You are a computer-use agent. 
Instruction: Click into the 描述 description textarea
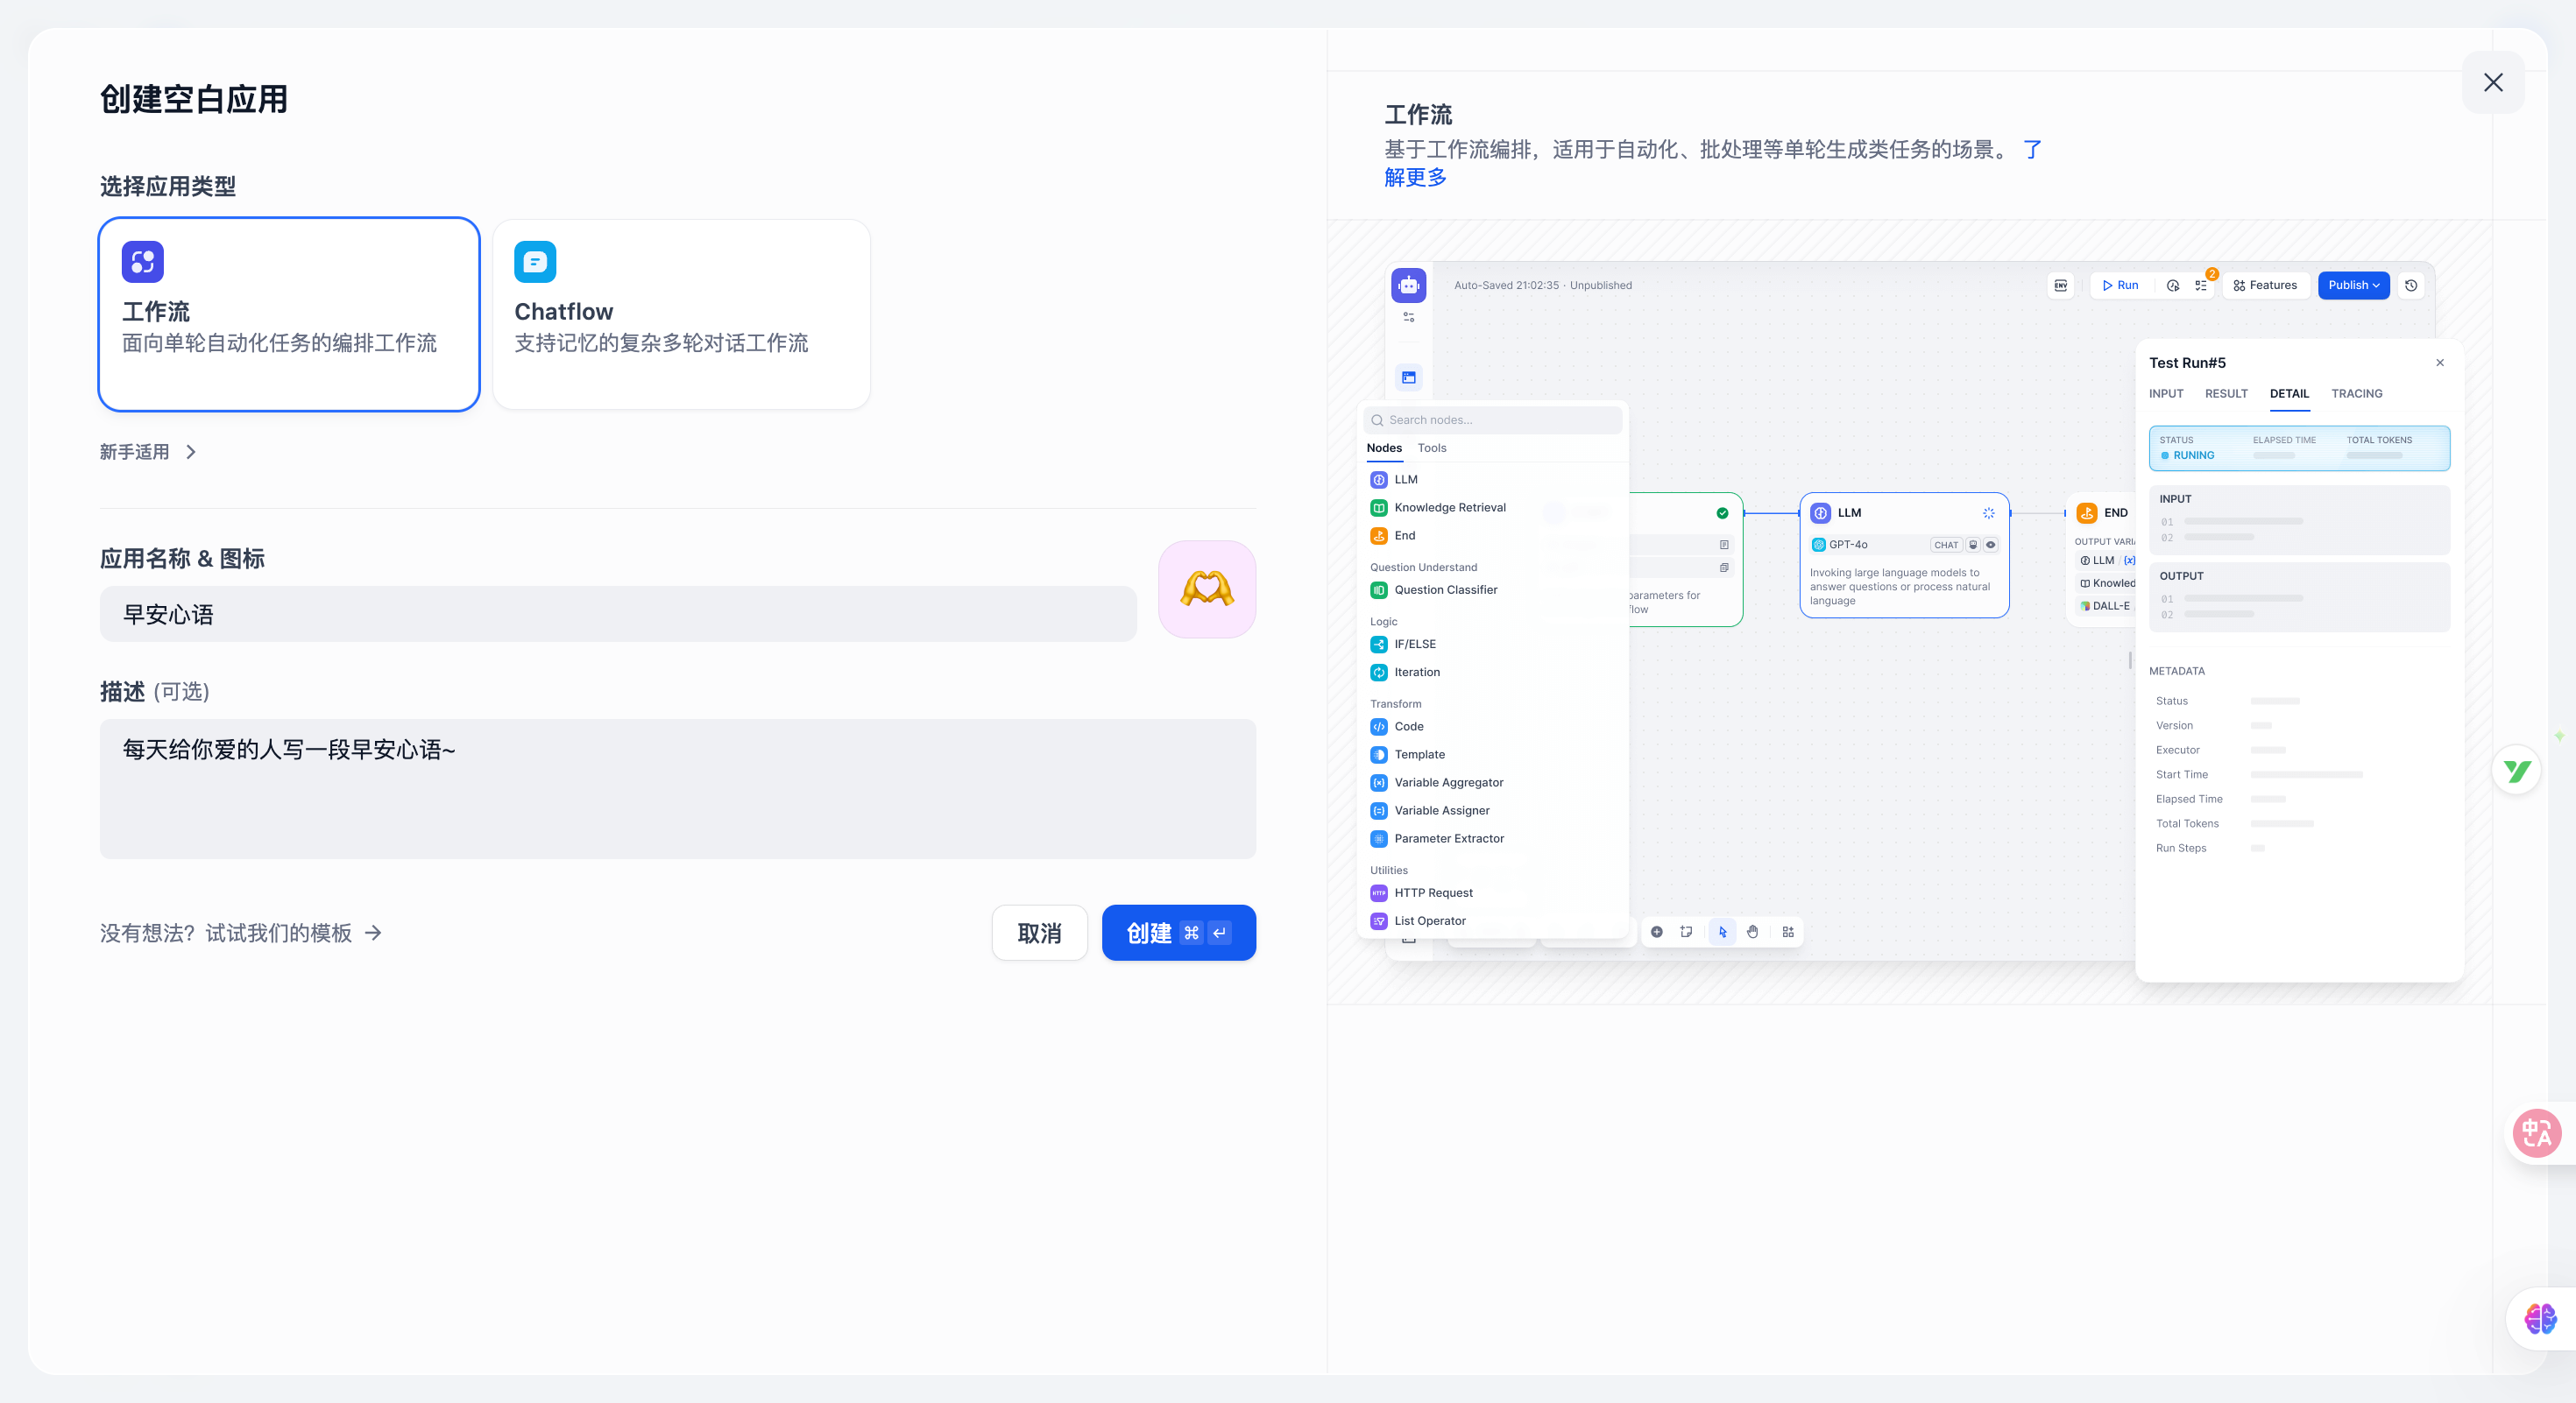pos(677,788)
